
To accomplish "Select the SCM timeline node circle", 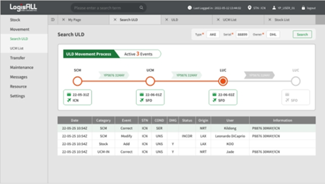I will pos(77,81).
